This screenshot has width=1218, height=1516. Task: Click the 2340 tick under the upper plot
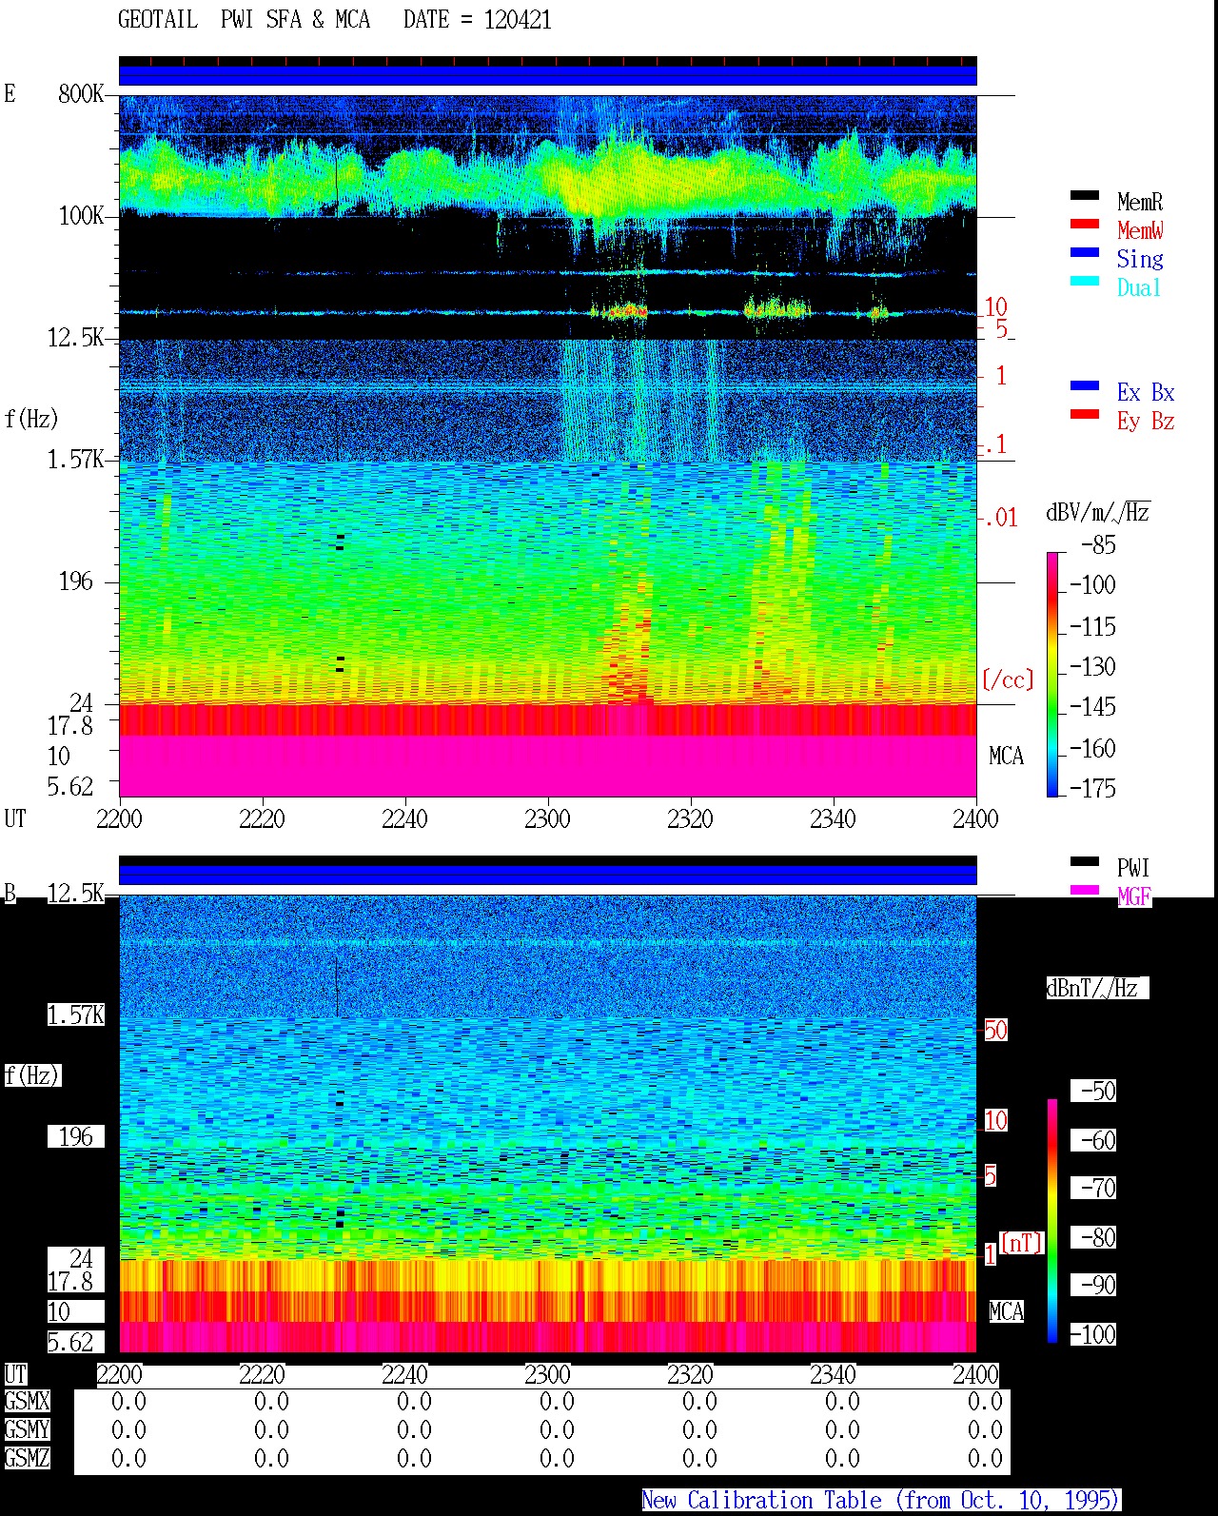(x=833, y=818)
